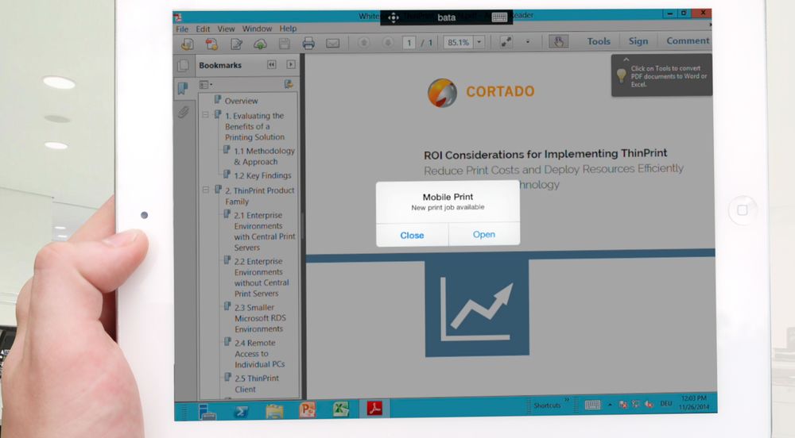Select the Overview bookmark
The image size is (795, 438).
click(x=241, y=101)
